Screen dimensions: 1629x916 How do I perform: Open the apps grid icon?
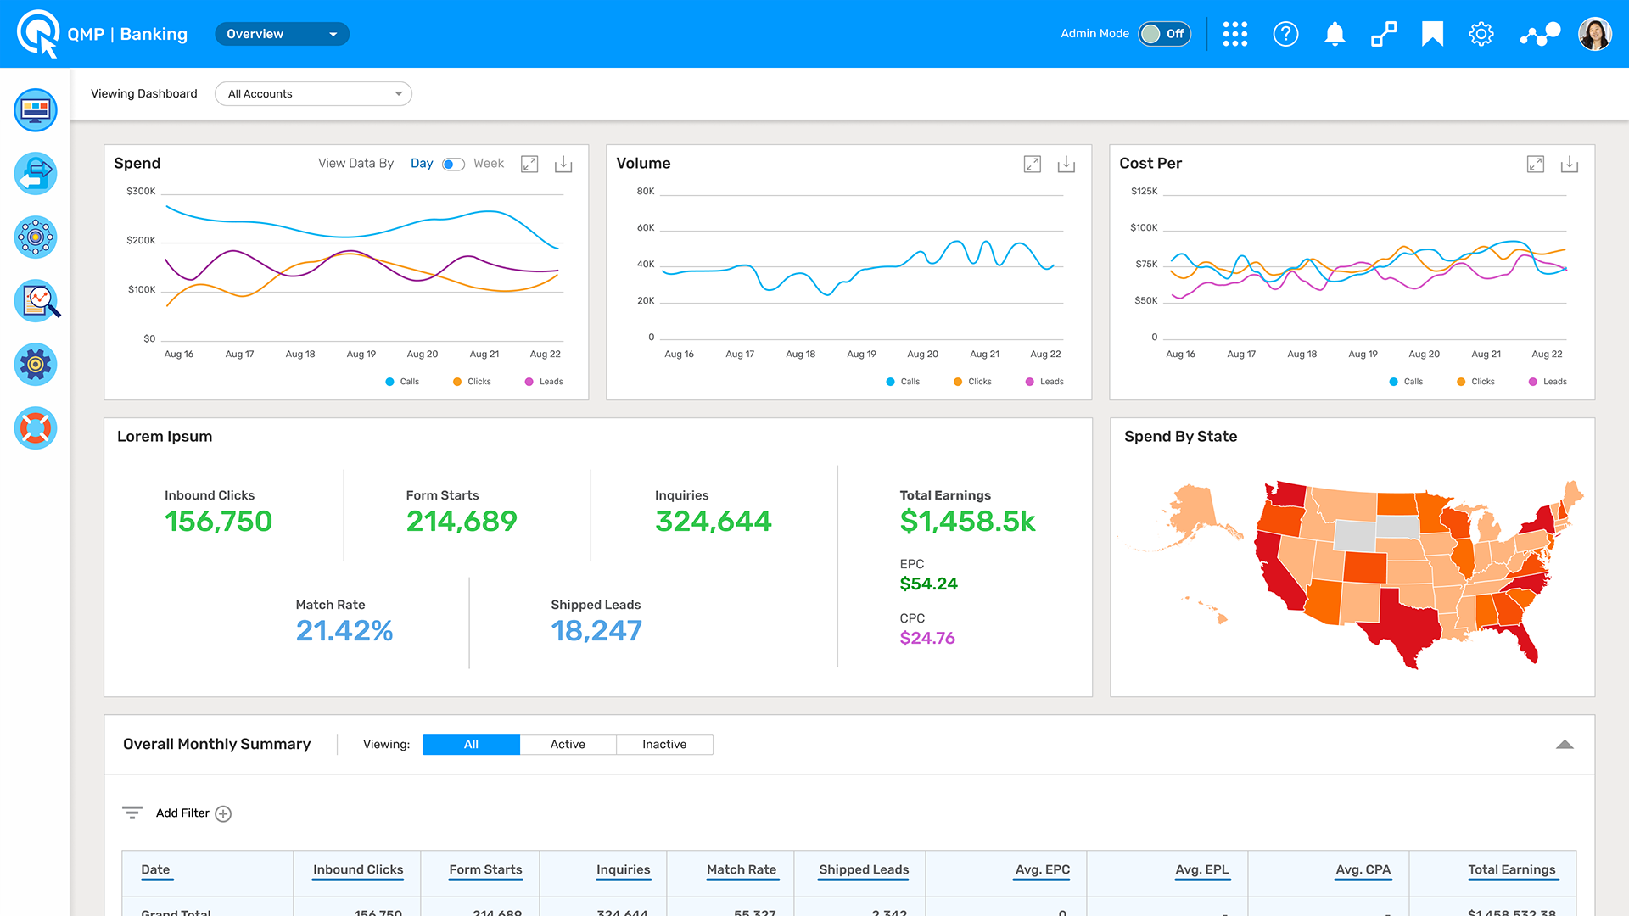click(1235, 34)
